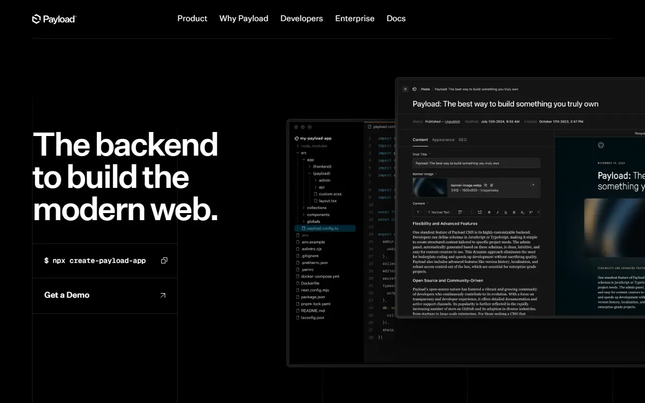Toggle underline in the content editor toolbar
645x403 pixels.
506,212
